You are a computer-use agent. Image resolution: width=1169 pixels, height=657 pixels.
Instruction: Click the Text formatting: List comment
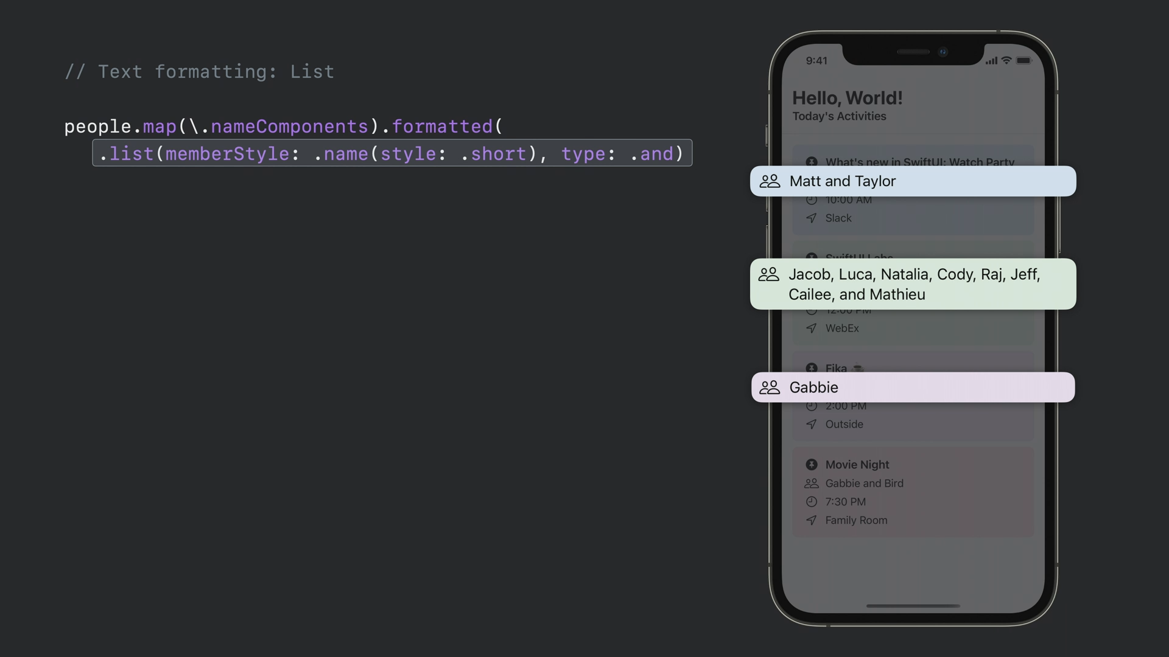coord(200,72)
